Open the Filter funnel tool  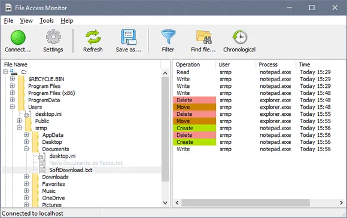(168, 36)
